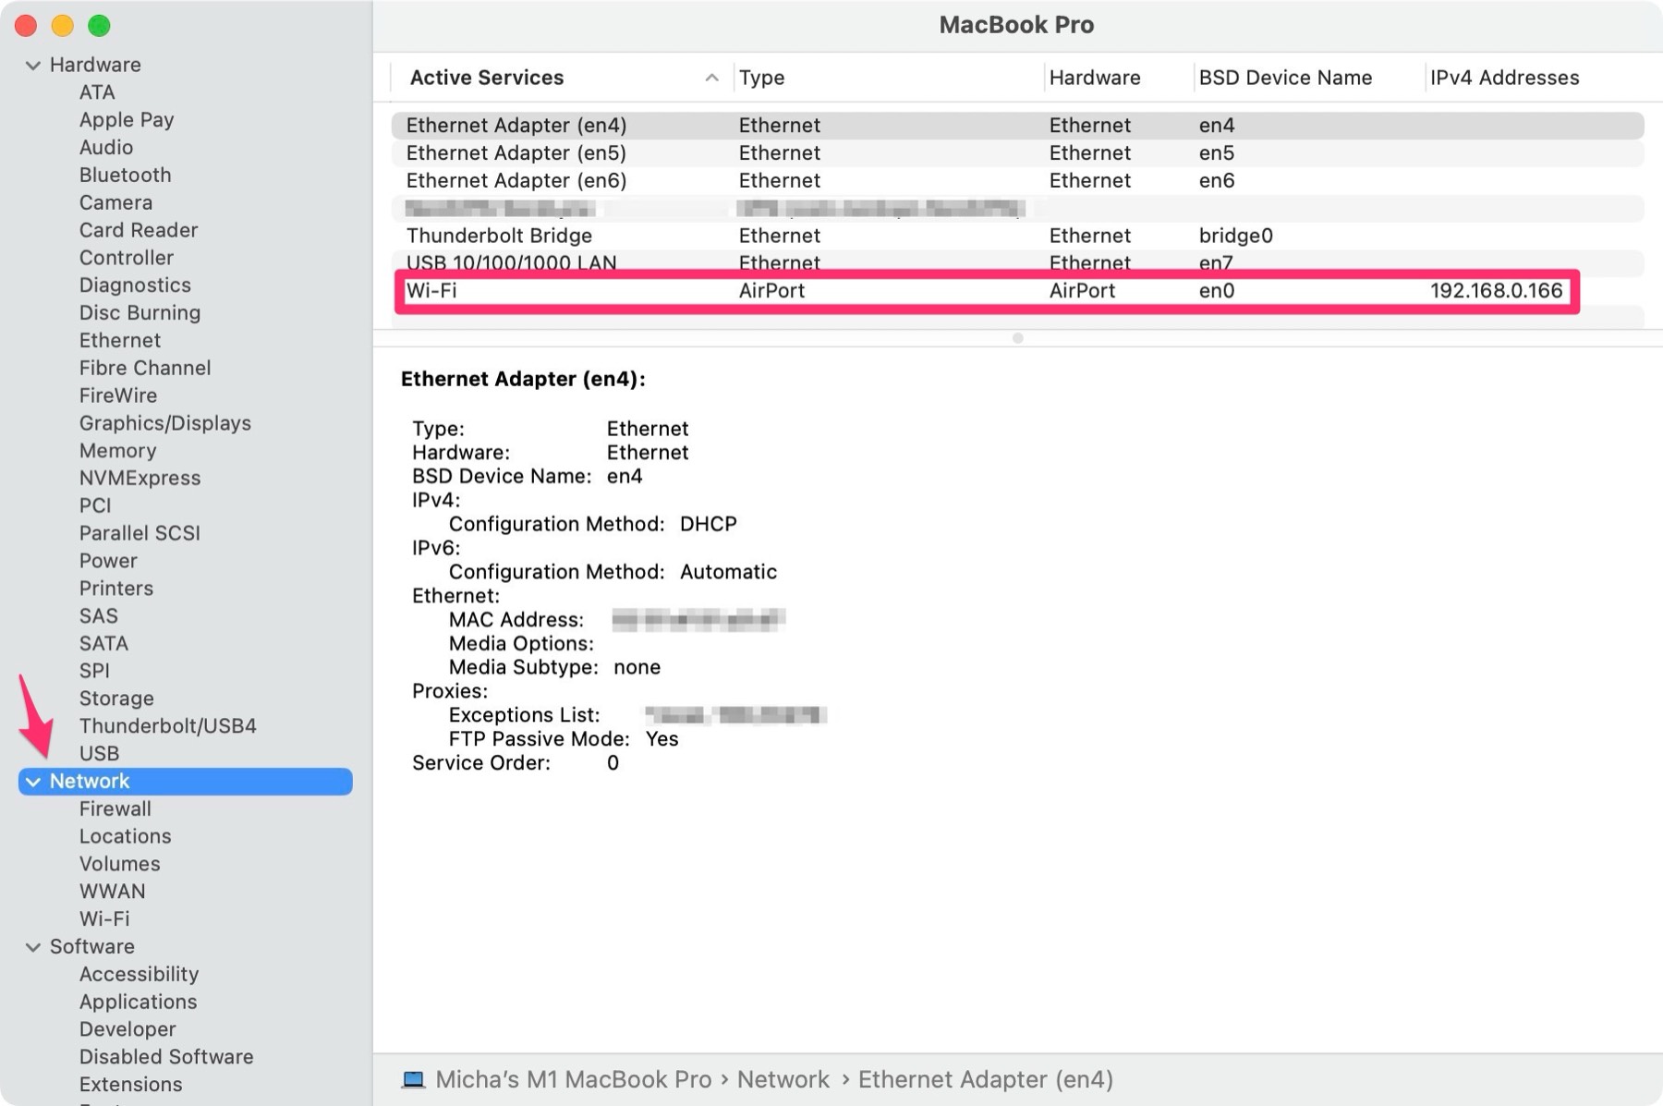Click the 192.168.0.166 IPv4 address
The width and height of the screenshot is (1663, 1106).
[1496, 291]
